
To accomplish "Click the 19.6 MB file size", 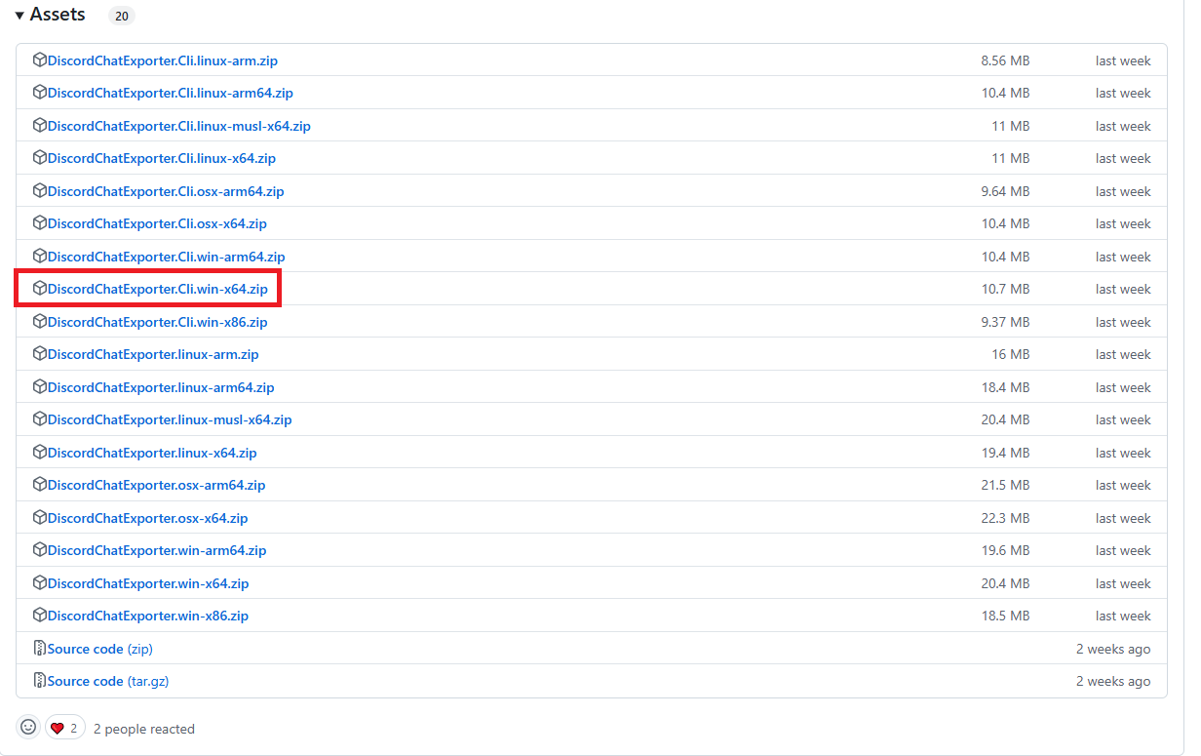I will point(1005,550).
